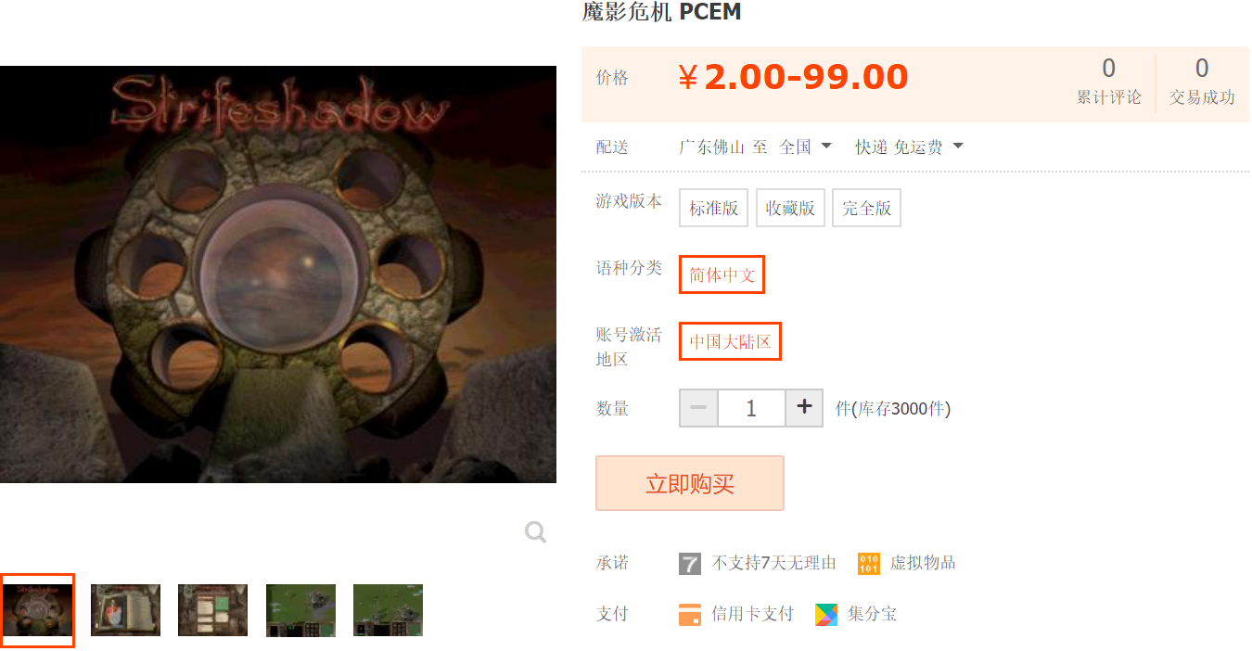Screen dimensions: 1252x651
Task: Select the 收藏版 game version
Action: pyautogui.click(x=790, y=208)
